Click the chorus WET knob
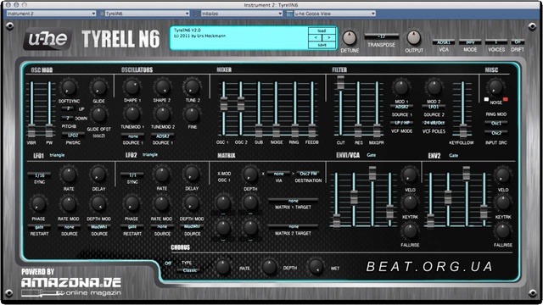543x305 pixels. (316, 267)
